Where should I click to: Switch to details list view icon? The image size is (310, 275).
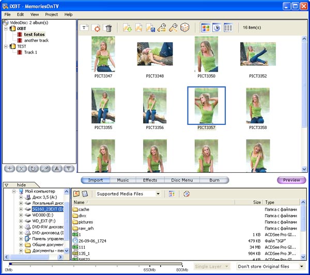click(228, 28)
